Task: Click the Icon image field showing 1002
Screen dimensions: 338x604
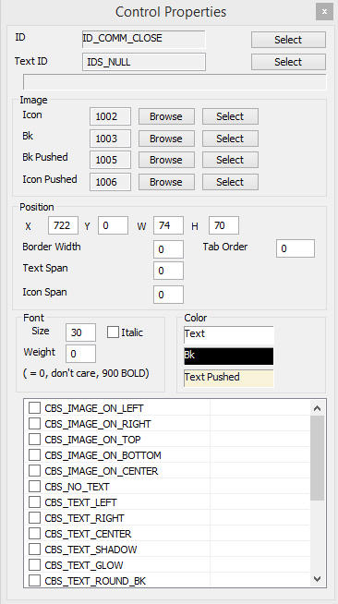Action: pyautogui.click(x=110, y=116)
